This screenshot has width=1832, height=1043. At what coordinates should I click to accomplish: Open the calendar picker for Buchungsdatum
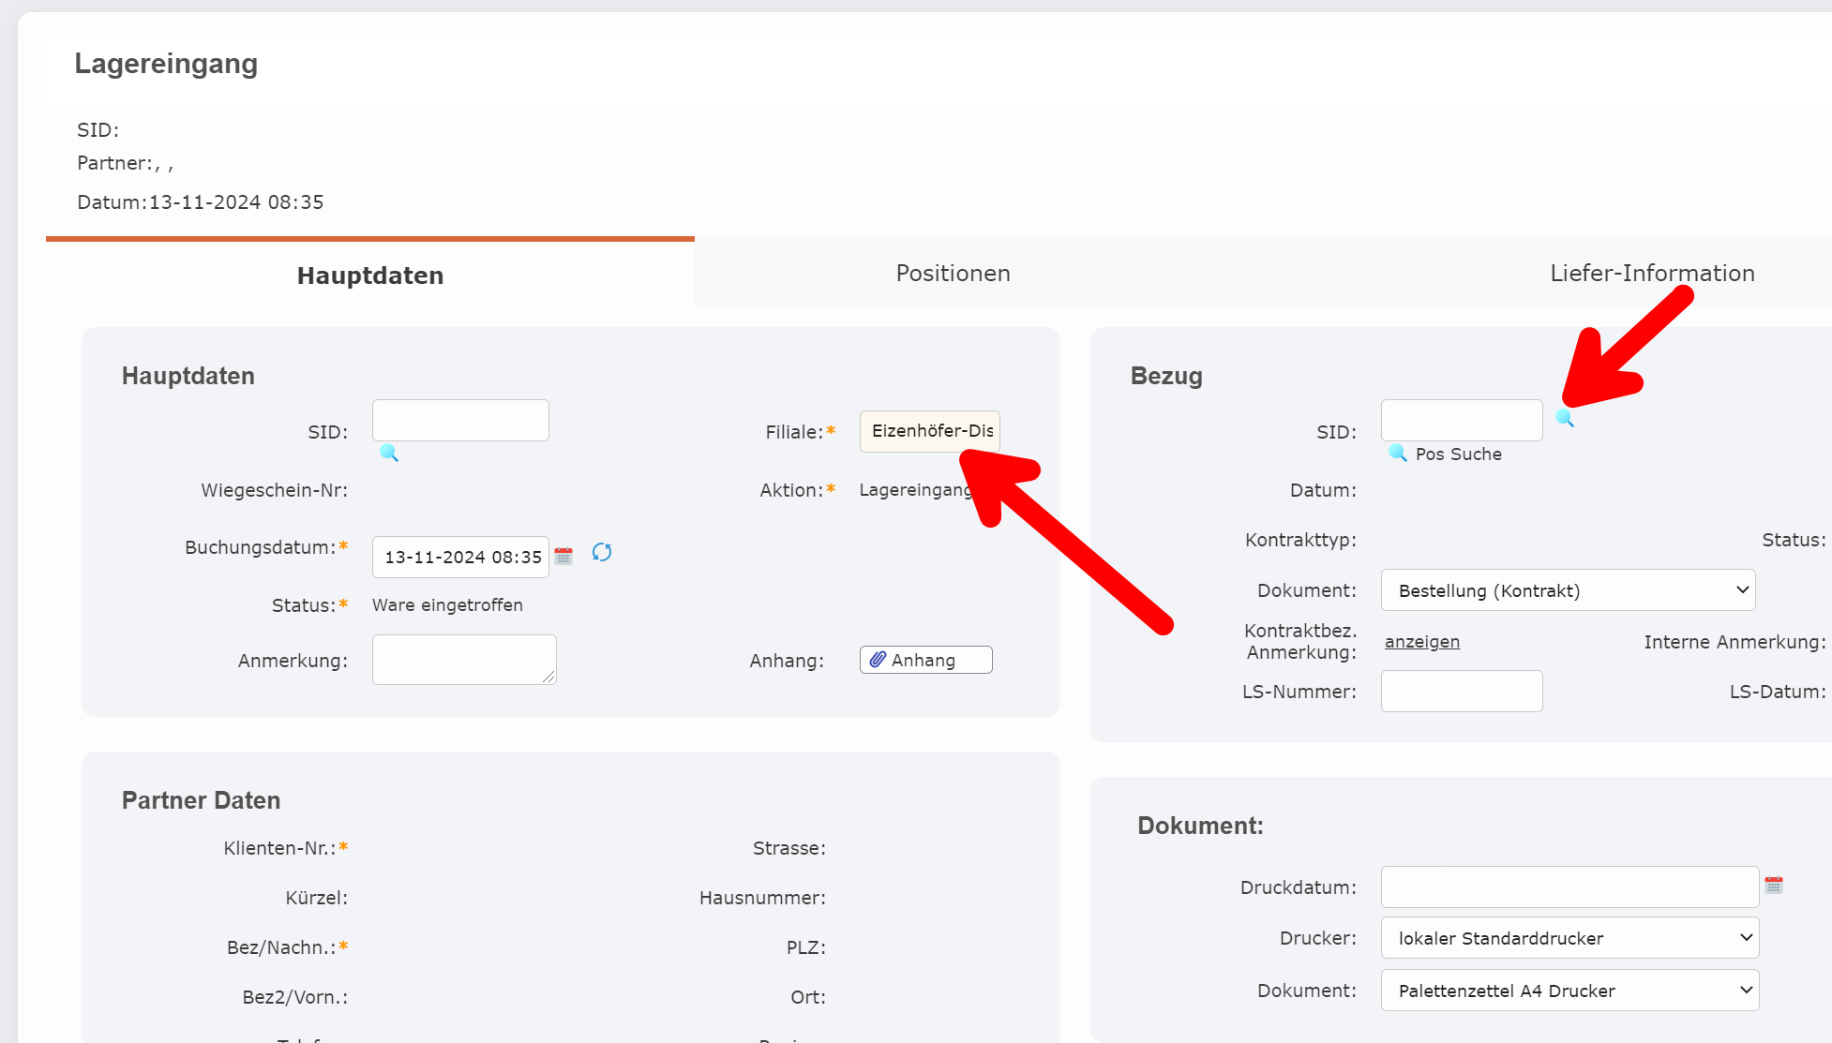coord(563,556)
